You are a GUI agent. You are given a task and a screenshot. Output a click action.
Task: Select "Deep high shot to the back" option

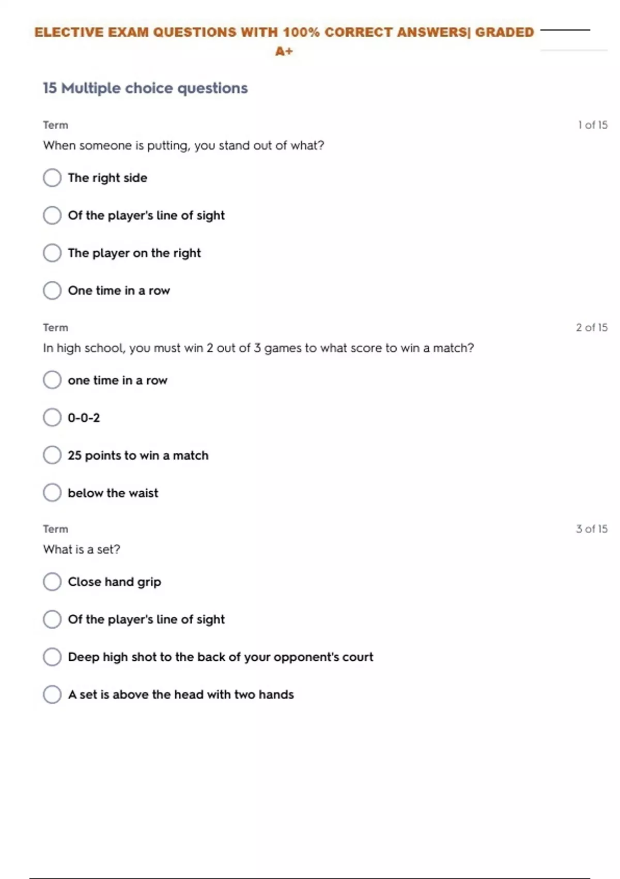52,657
